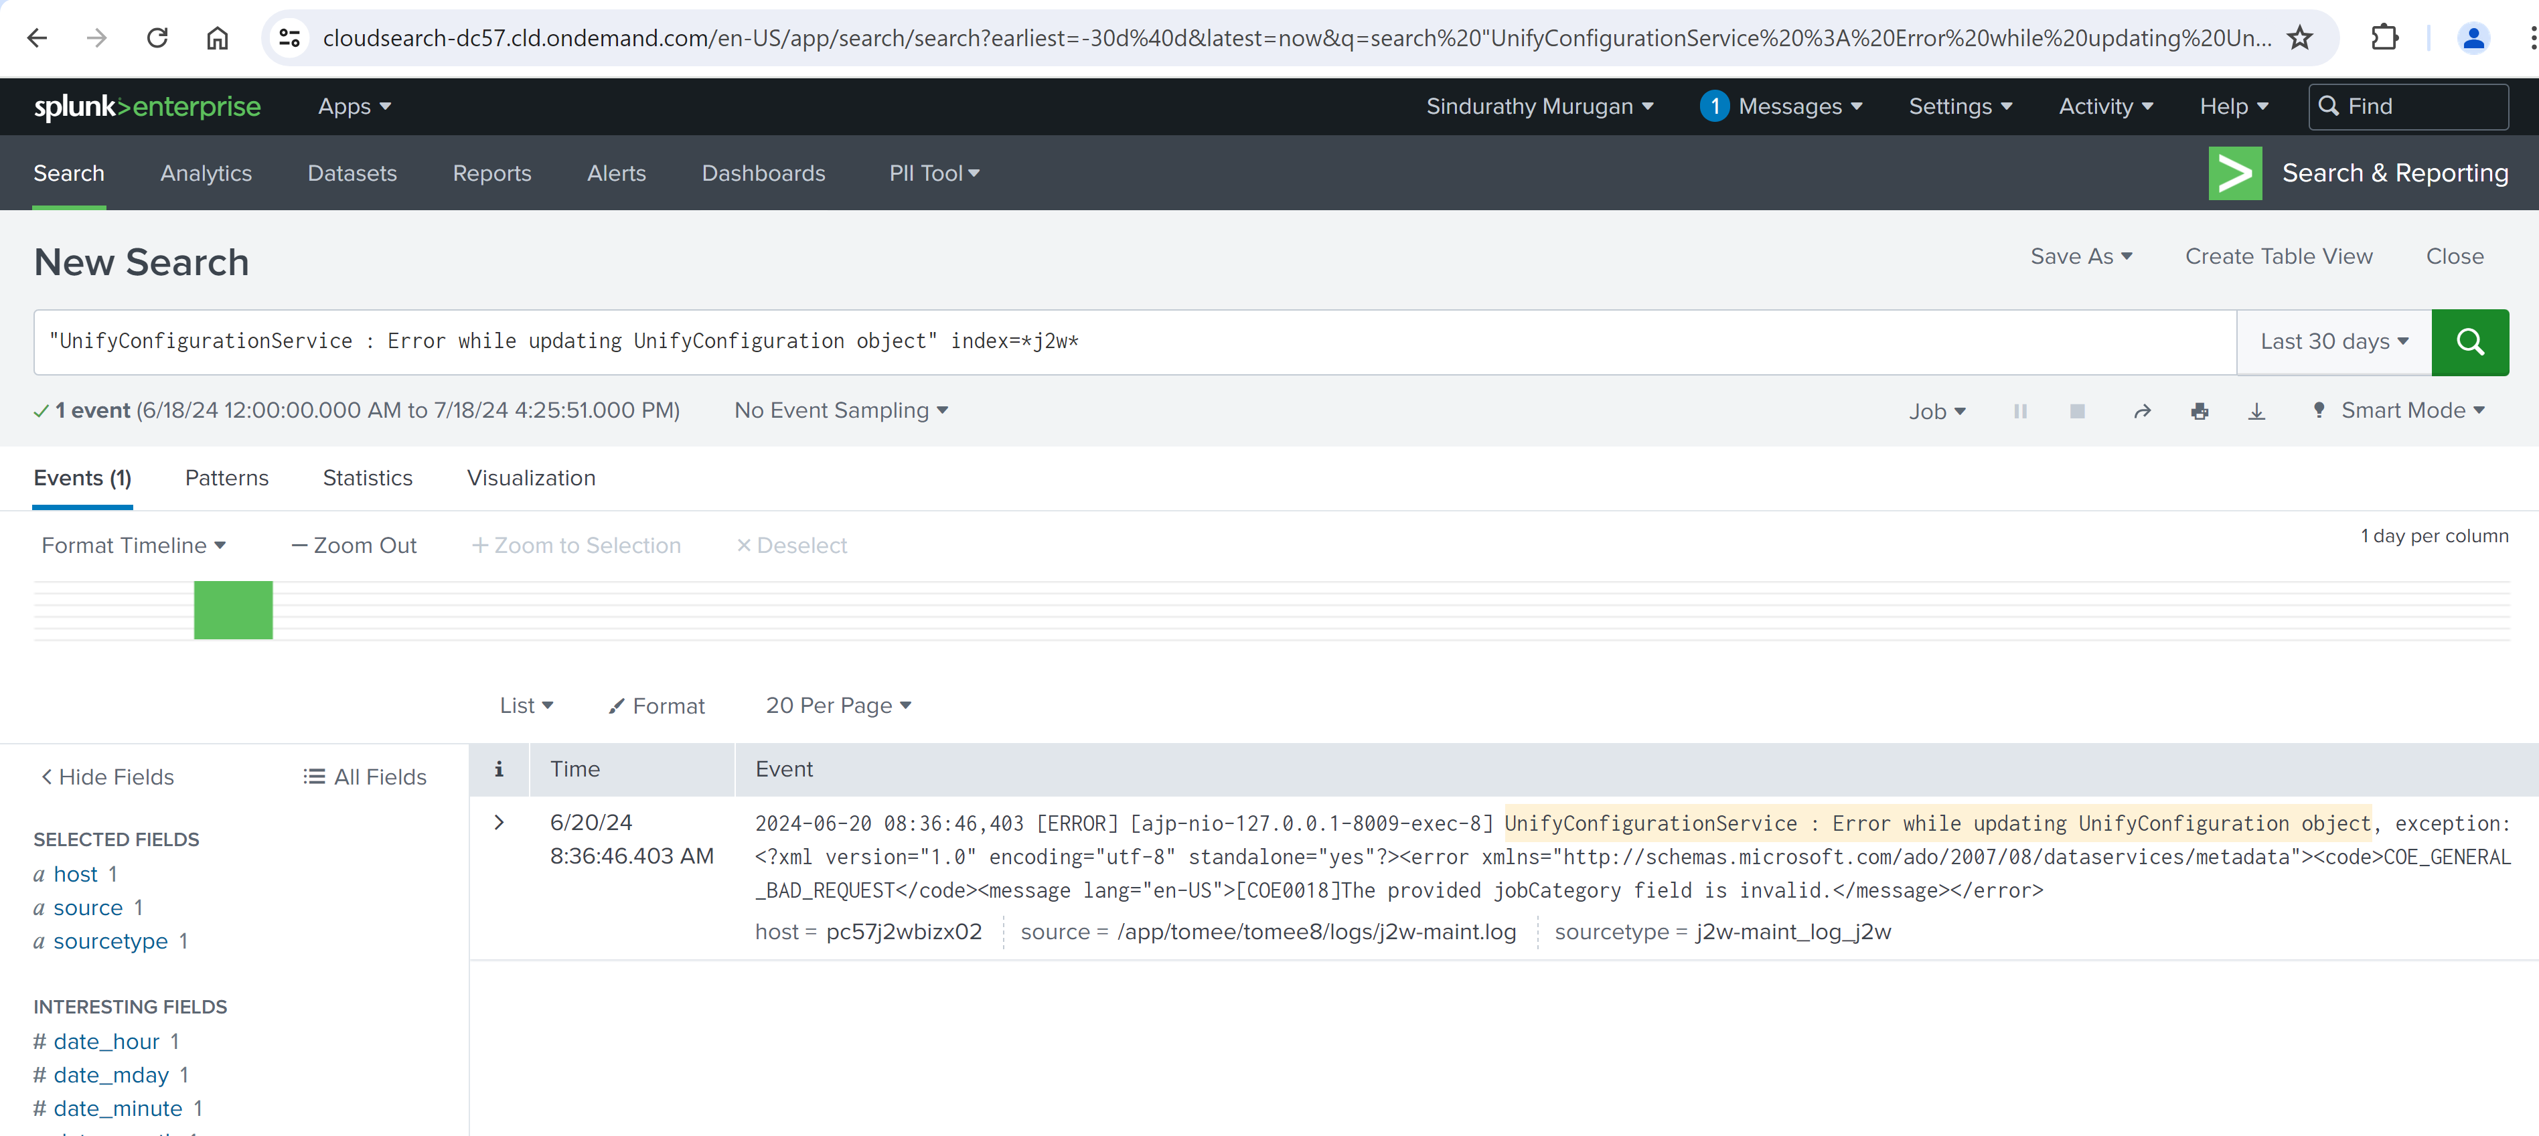Reload the page with refresh icon
This screenshot has height=1136, width=2539.
pyautogui.click(x=158, y=37)
